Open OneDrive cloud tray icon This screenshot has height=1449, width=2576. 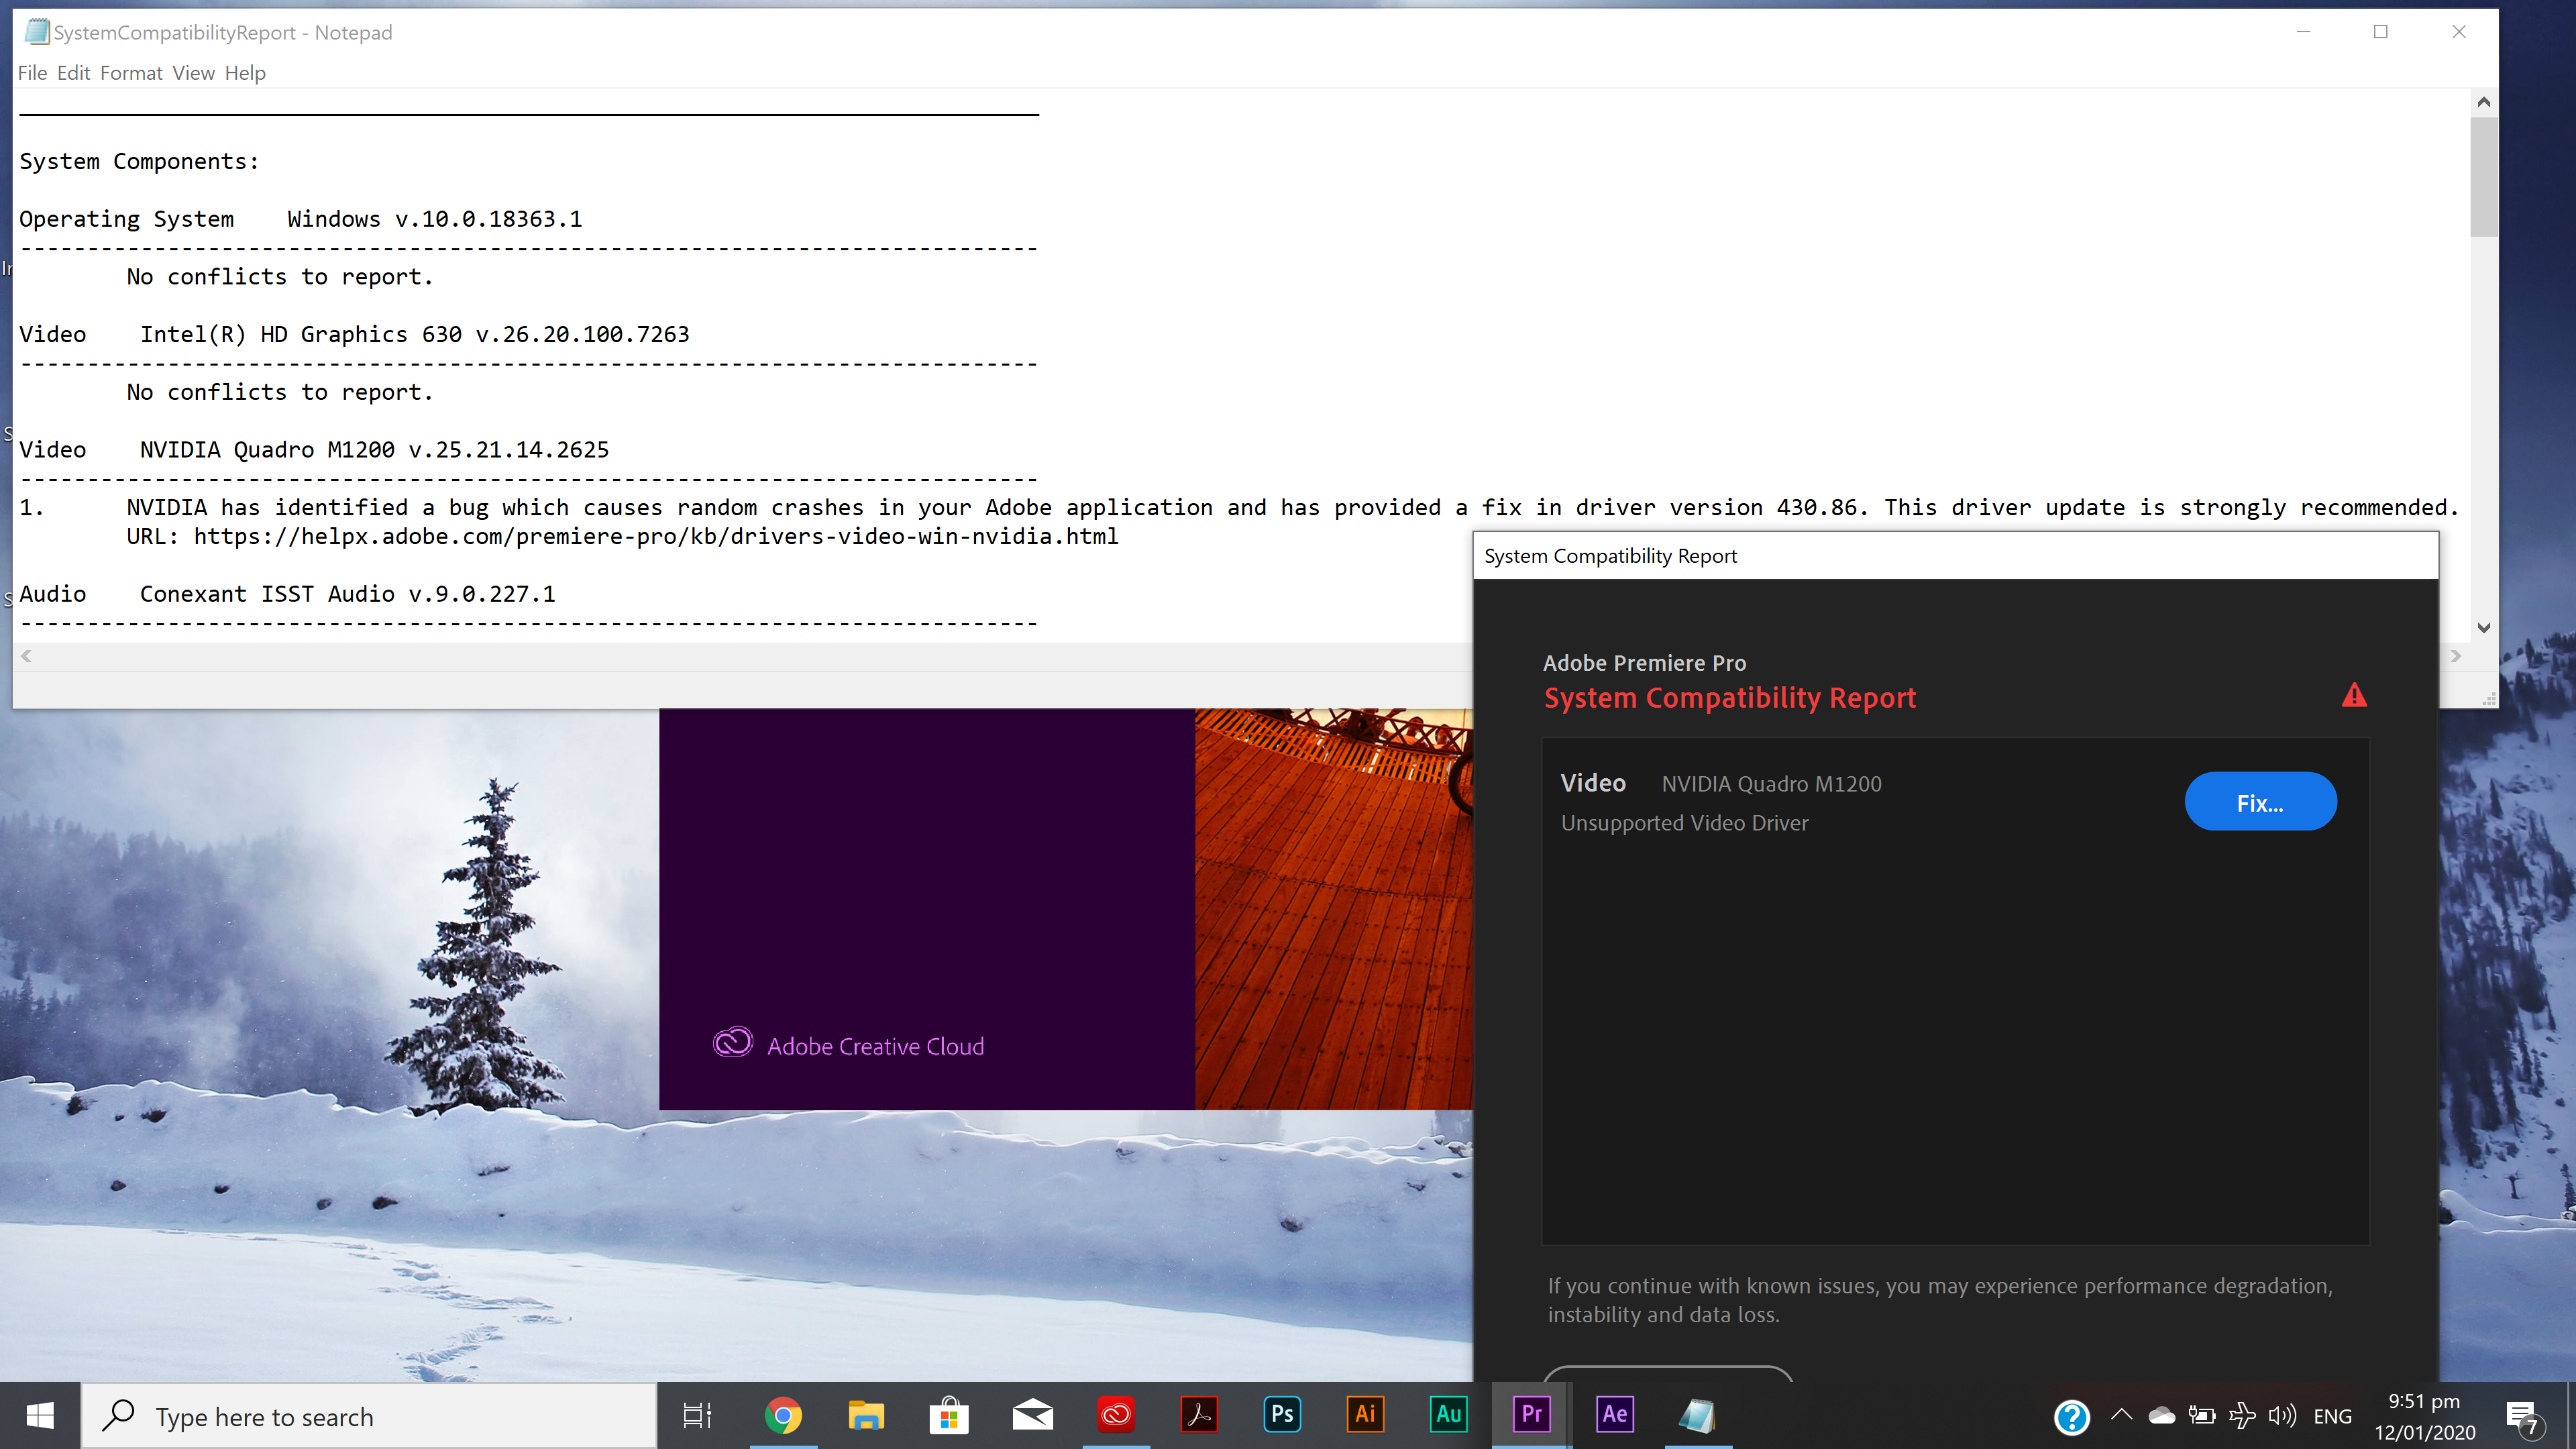click(x=2162, y=1415)
